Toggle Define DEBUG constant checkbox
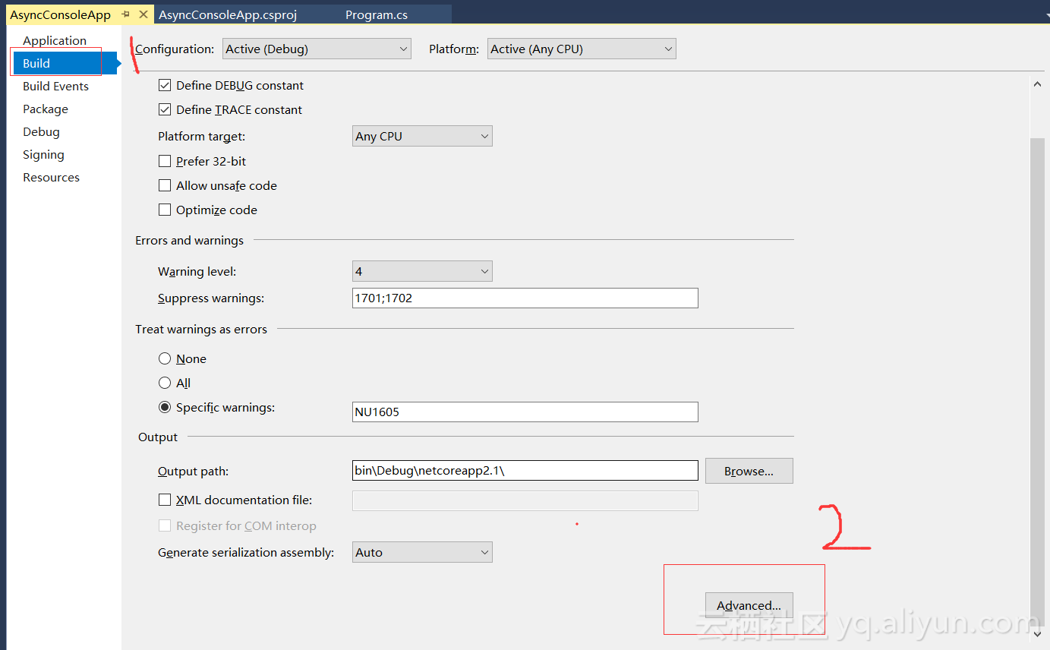 click(165, 85)
